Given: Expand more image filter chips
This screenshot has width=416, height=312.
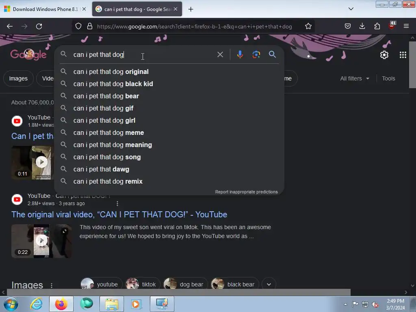Looking at the screenshot, I should [269, 284].
